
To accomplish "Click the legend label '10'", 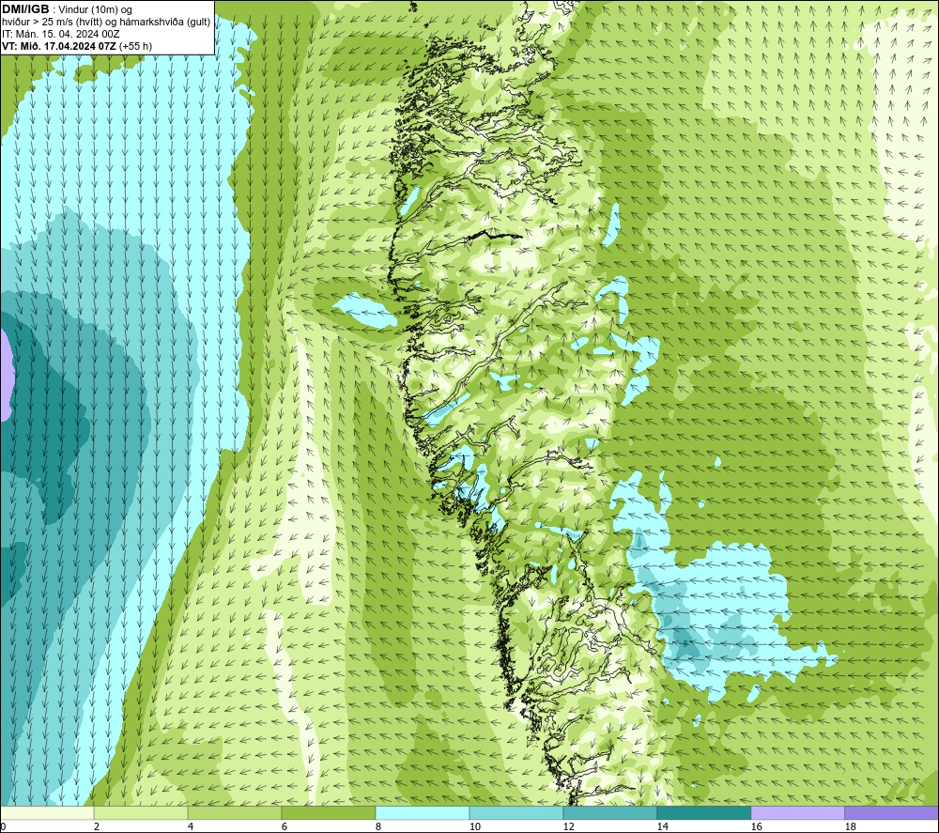I will coord(474,827).
